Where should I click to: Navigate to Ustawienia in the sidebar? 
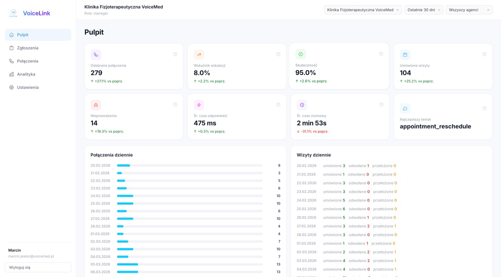click(x=28, y=88)
